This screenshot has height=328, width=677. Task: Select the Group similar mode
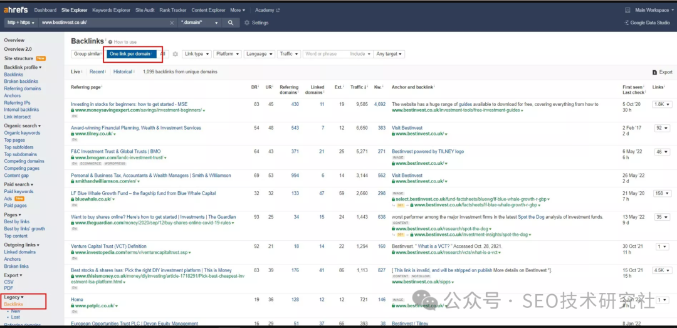coord(87,54)
